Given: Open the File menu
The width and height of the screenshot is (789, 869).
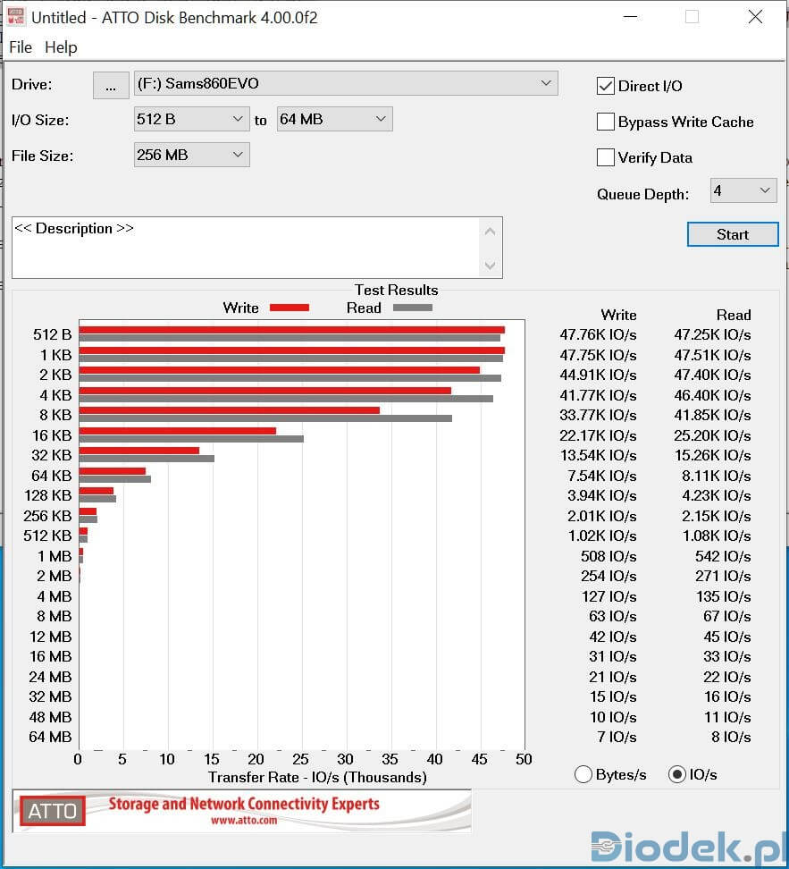Looking at the screenshot, I should point(20,47).
